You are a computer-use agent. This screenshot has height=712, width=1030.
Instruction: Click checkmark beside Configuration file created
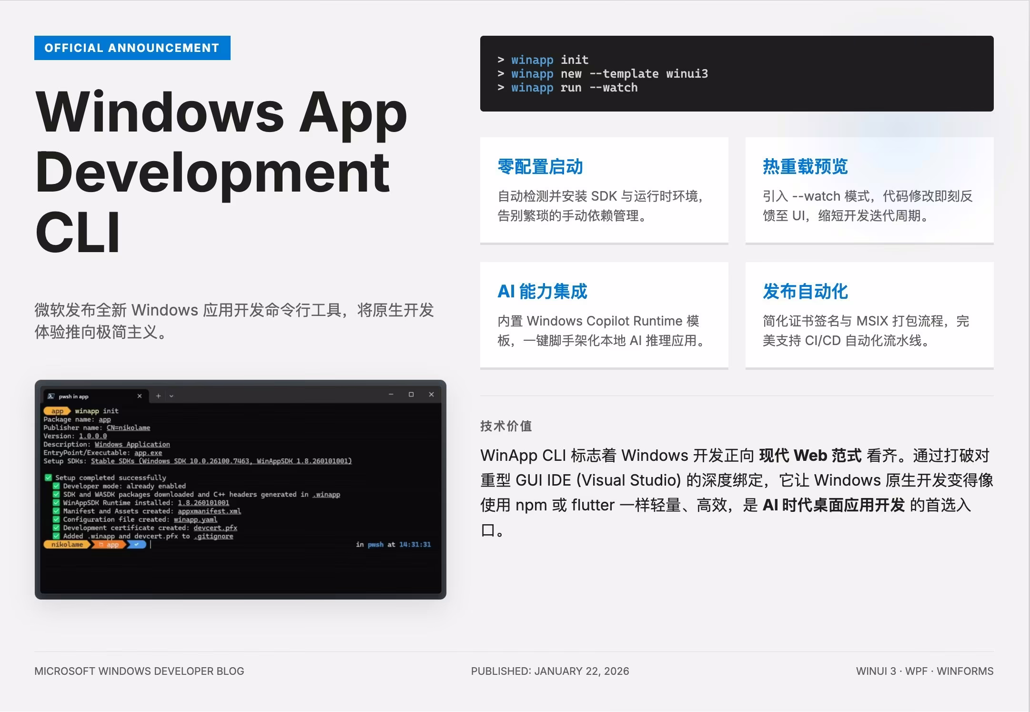[56, 519]
